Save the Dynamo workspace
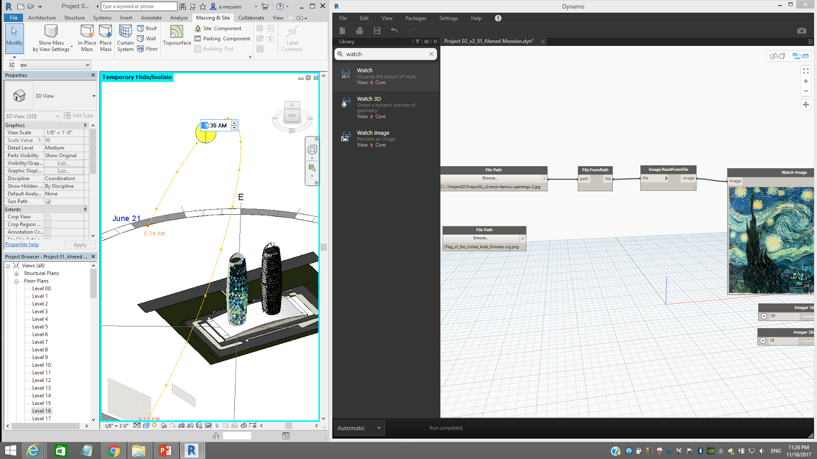817x459 pixels. point(377,31)
